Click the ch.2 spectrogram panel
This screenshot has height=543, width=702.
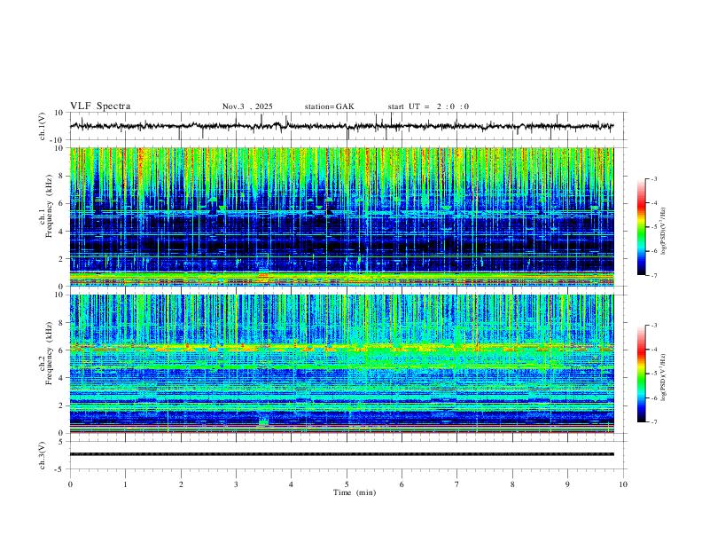(x=341, y=364)
